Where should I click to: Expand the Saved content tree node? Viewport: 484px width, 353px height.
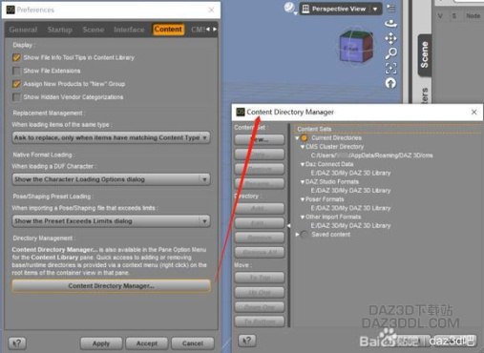pyautogui.click(x=297, y=235)
